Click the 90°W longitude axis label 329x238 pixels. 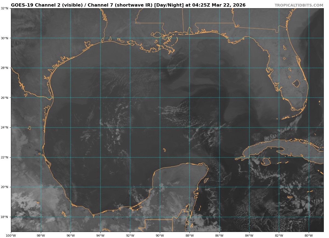[160, 235]
